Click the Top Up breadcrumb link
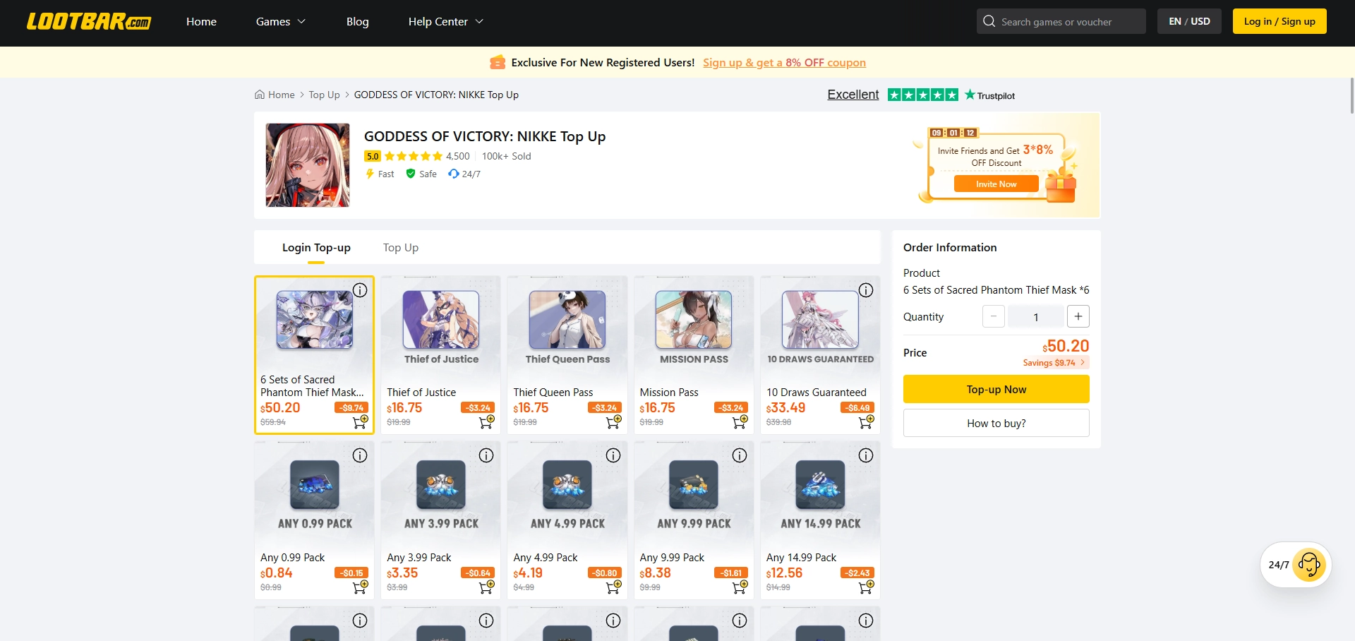This screenshot has height=641, width=1355. [x=325, y=95]
